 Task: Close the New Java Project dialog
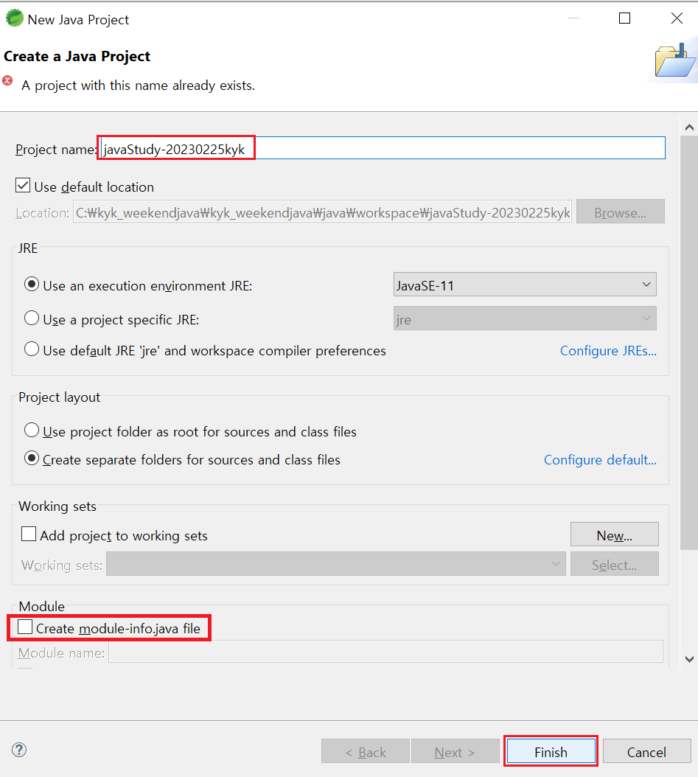[677, 18]
